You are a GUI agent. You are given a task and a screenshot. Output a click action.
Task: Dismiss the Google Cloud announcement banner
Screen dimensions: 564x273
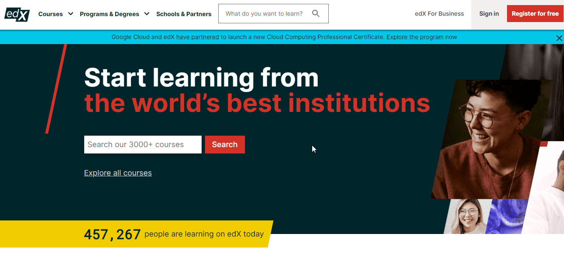tap(559, 38)
